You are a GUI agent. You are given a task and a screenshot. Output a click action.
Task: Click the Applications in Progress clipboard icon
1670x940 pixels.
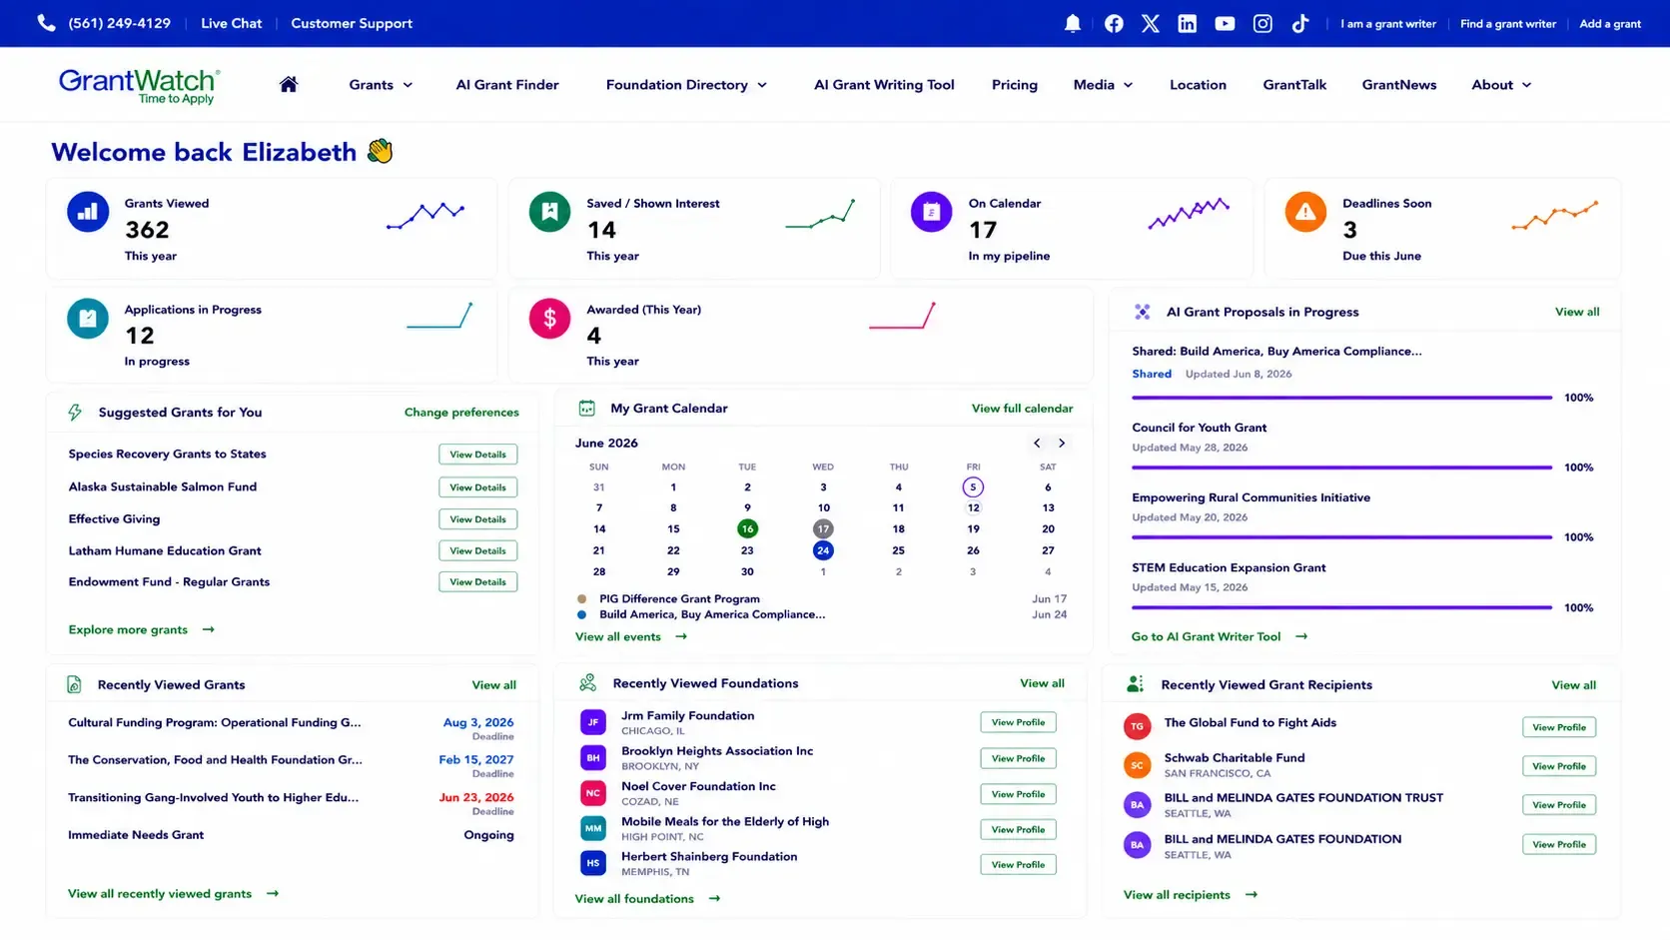(88, 319)
